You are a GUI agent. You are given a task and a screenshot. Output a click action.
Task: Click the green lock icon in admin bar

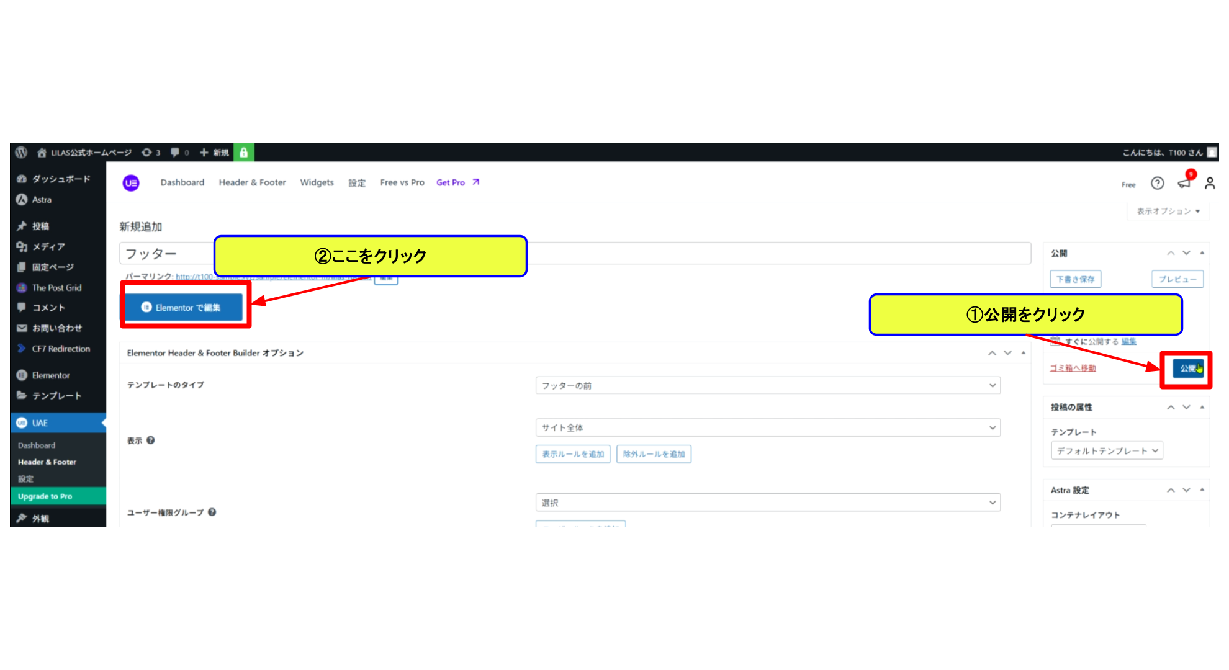pyautogui.click(x=244, y=153)
